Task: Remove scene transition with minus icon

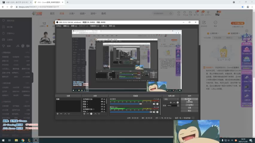Action: point(174,102)
